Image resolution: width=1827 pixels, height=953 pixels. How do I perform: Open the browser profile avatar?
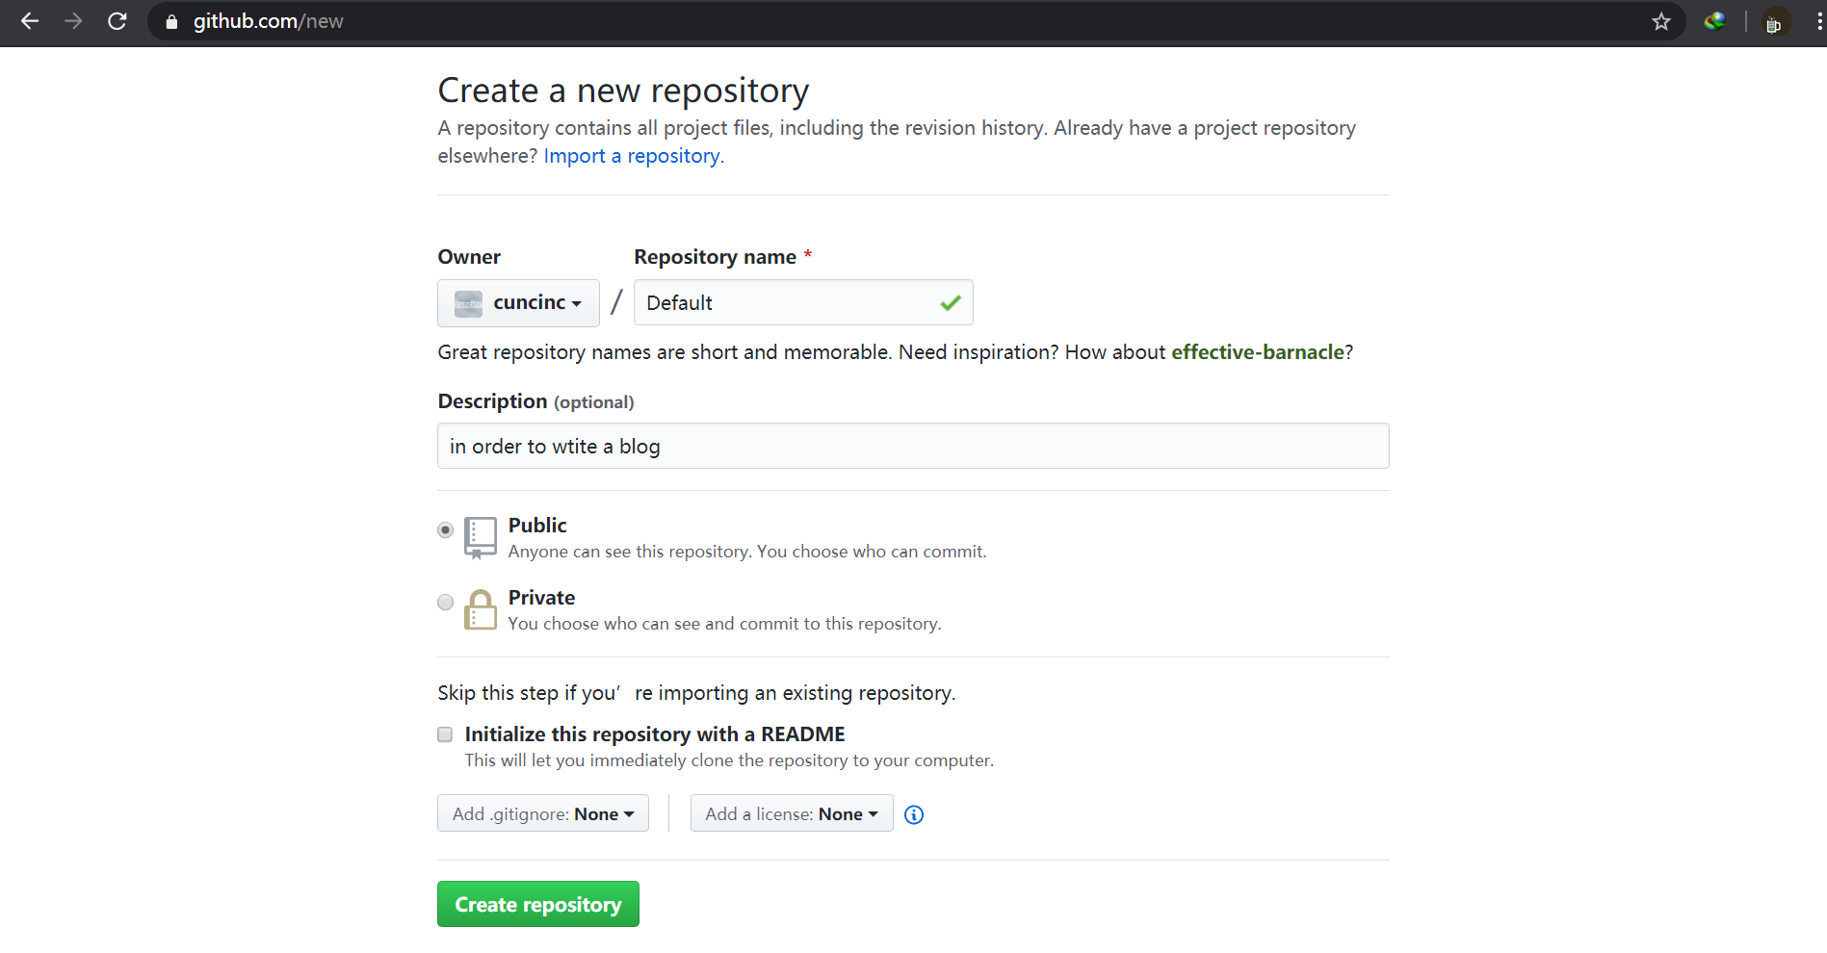[1774, 22]
